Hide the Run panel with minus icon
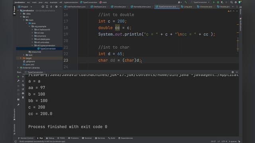 tap(237, 72)
